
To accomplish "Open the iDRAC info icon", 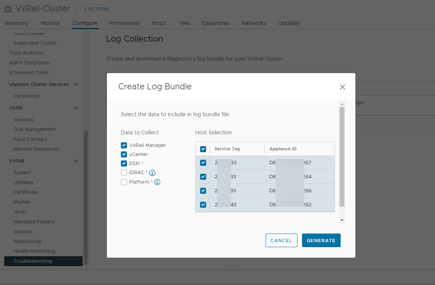I will (152, 173).
